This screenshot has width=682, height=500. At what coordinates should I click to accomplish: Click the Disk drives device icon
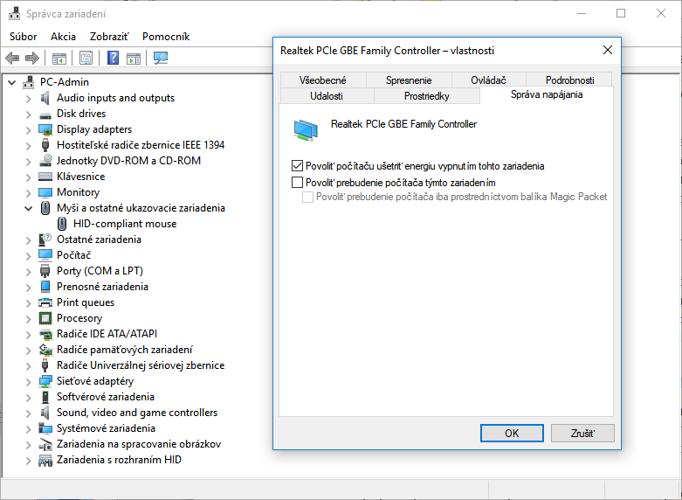pyautogui.click(x=46, y=114)
